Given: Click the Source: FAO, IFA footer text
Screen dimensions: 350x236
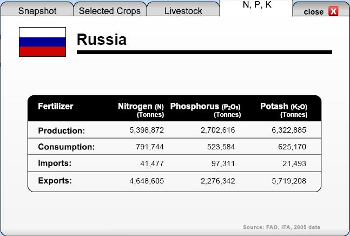Looking at the screenshot, I should pyautogui.click(x=281, y=227).
